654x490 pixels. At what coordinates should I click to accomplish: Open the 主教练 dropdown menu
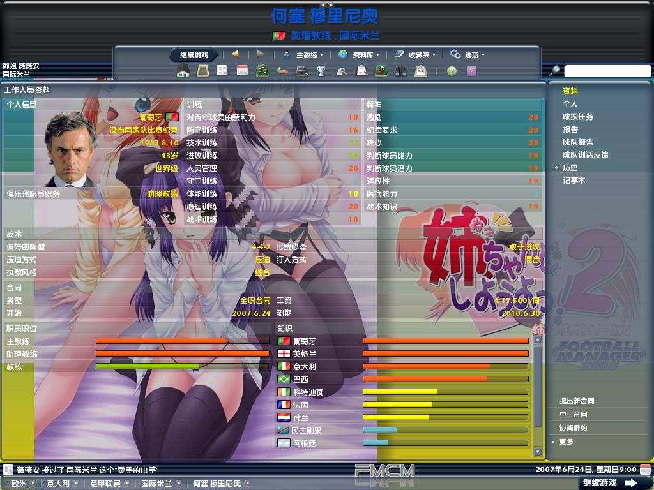click(x=310, y=55)
